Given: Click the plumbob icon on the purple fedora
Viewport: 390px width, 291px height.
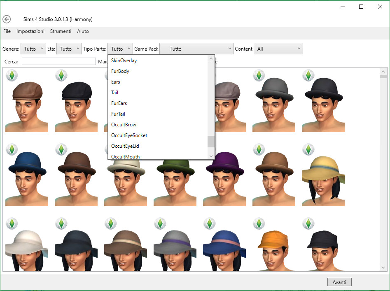Looking at the screenshot, I should tap(209, 149).
